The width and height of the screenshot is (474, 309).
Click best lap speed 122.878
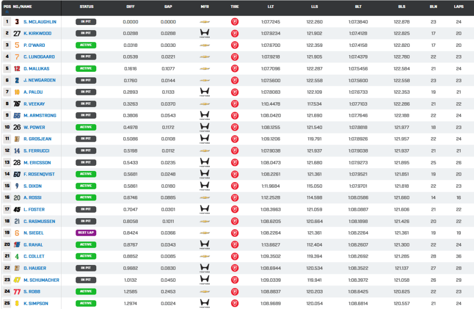[402, 22]
